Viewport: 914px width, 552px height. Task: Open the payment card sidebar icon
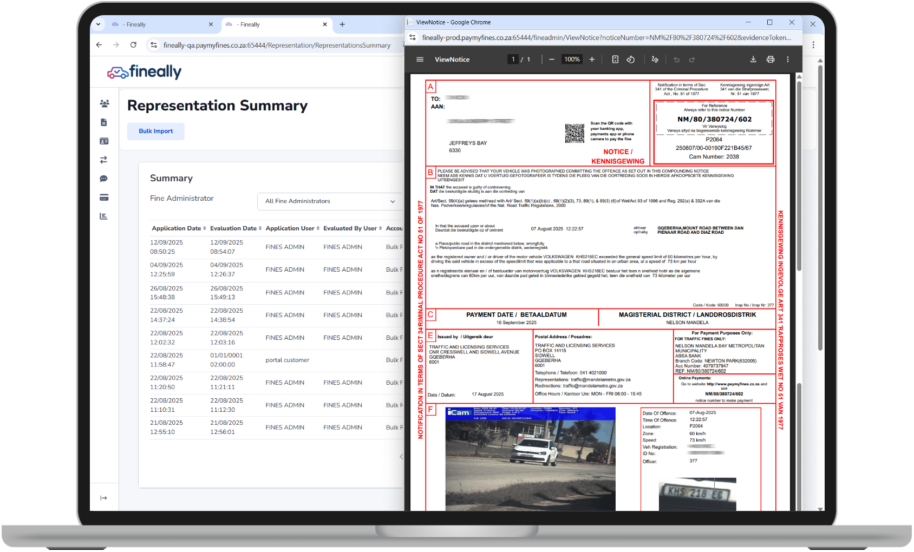[x=104, y=197]
